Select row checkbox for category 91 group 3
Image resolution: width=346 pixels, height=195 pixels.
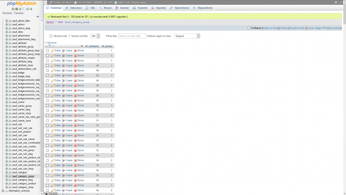pos(47,121)
